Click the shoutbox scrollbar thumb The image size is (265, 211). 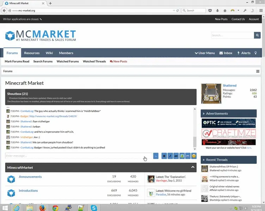click(x=195, y=142)
